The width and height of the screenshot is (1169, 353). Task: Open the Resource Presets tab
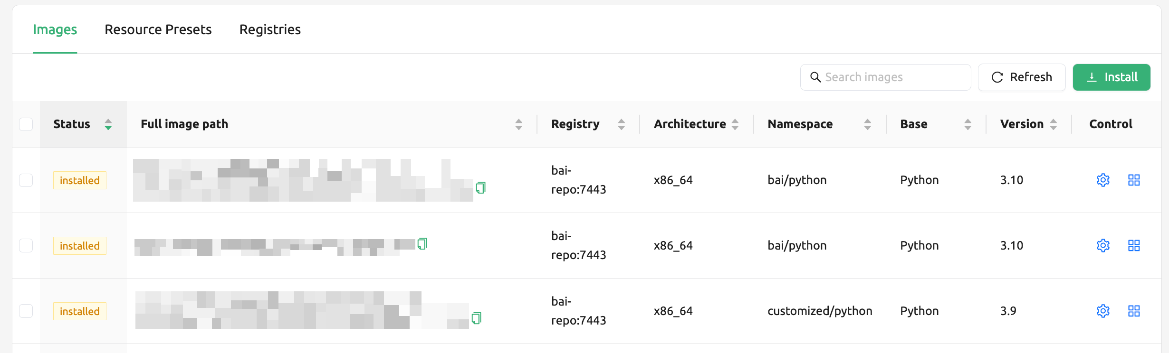coord(158,29)
